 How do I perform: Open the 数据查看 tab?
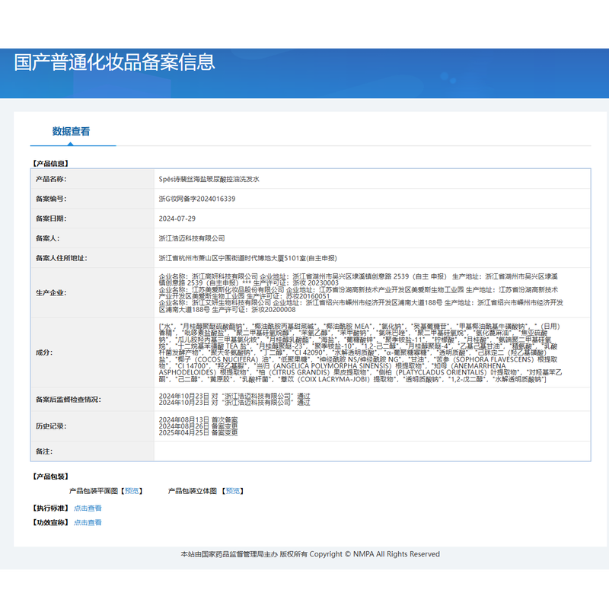[x=72, y=131]
